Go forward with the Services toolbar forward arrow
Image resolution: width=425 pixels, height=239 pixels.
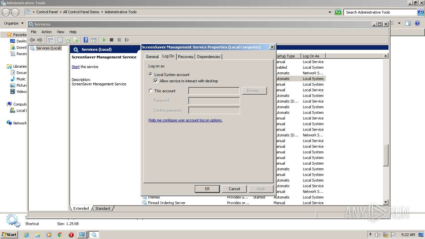[x=40, y=40]
